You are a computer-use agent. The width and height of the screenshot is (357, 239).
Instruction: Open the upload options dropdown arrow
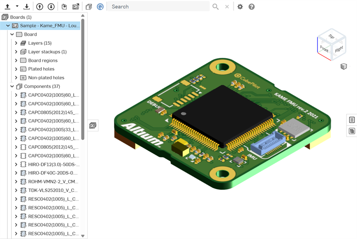17,7
